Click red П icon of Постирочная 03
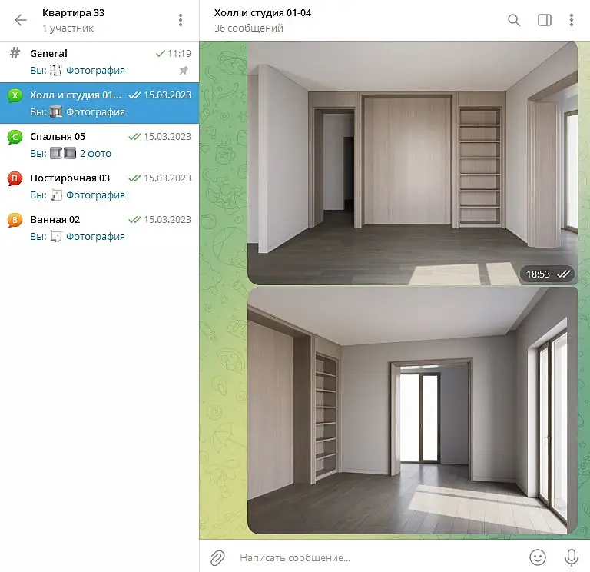590x572 pixels. click(x=15, y=178)
